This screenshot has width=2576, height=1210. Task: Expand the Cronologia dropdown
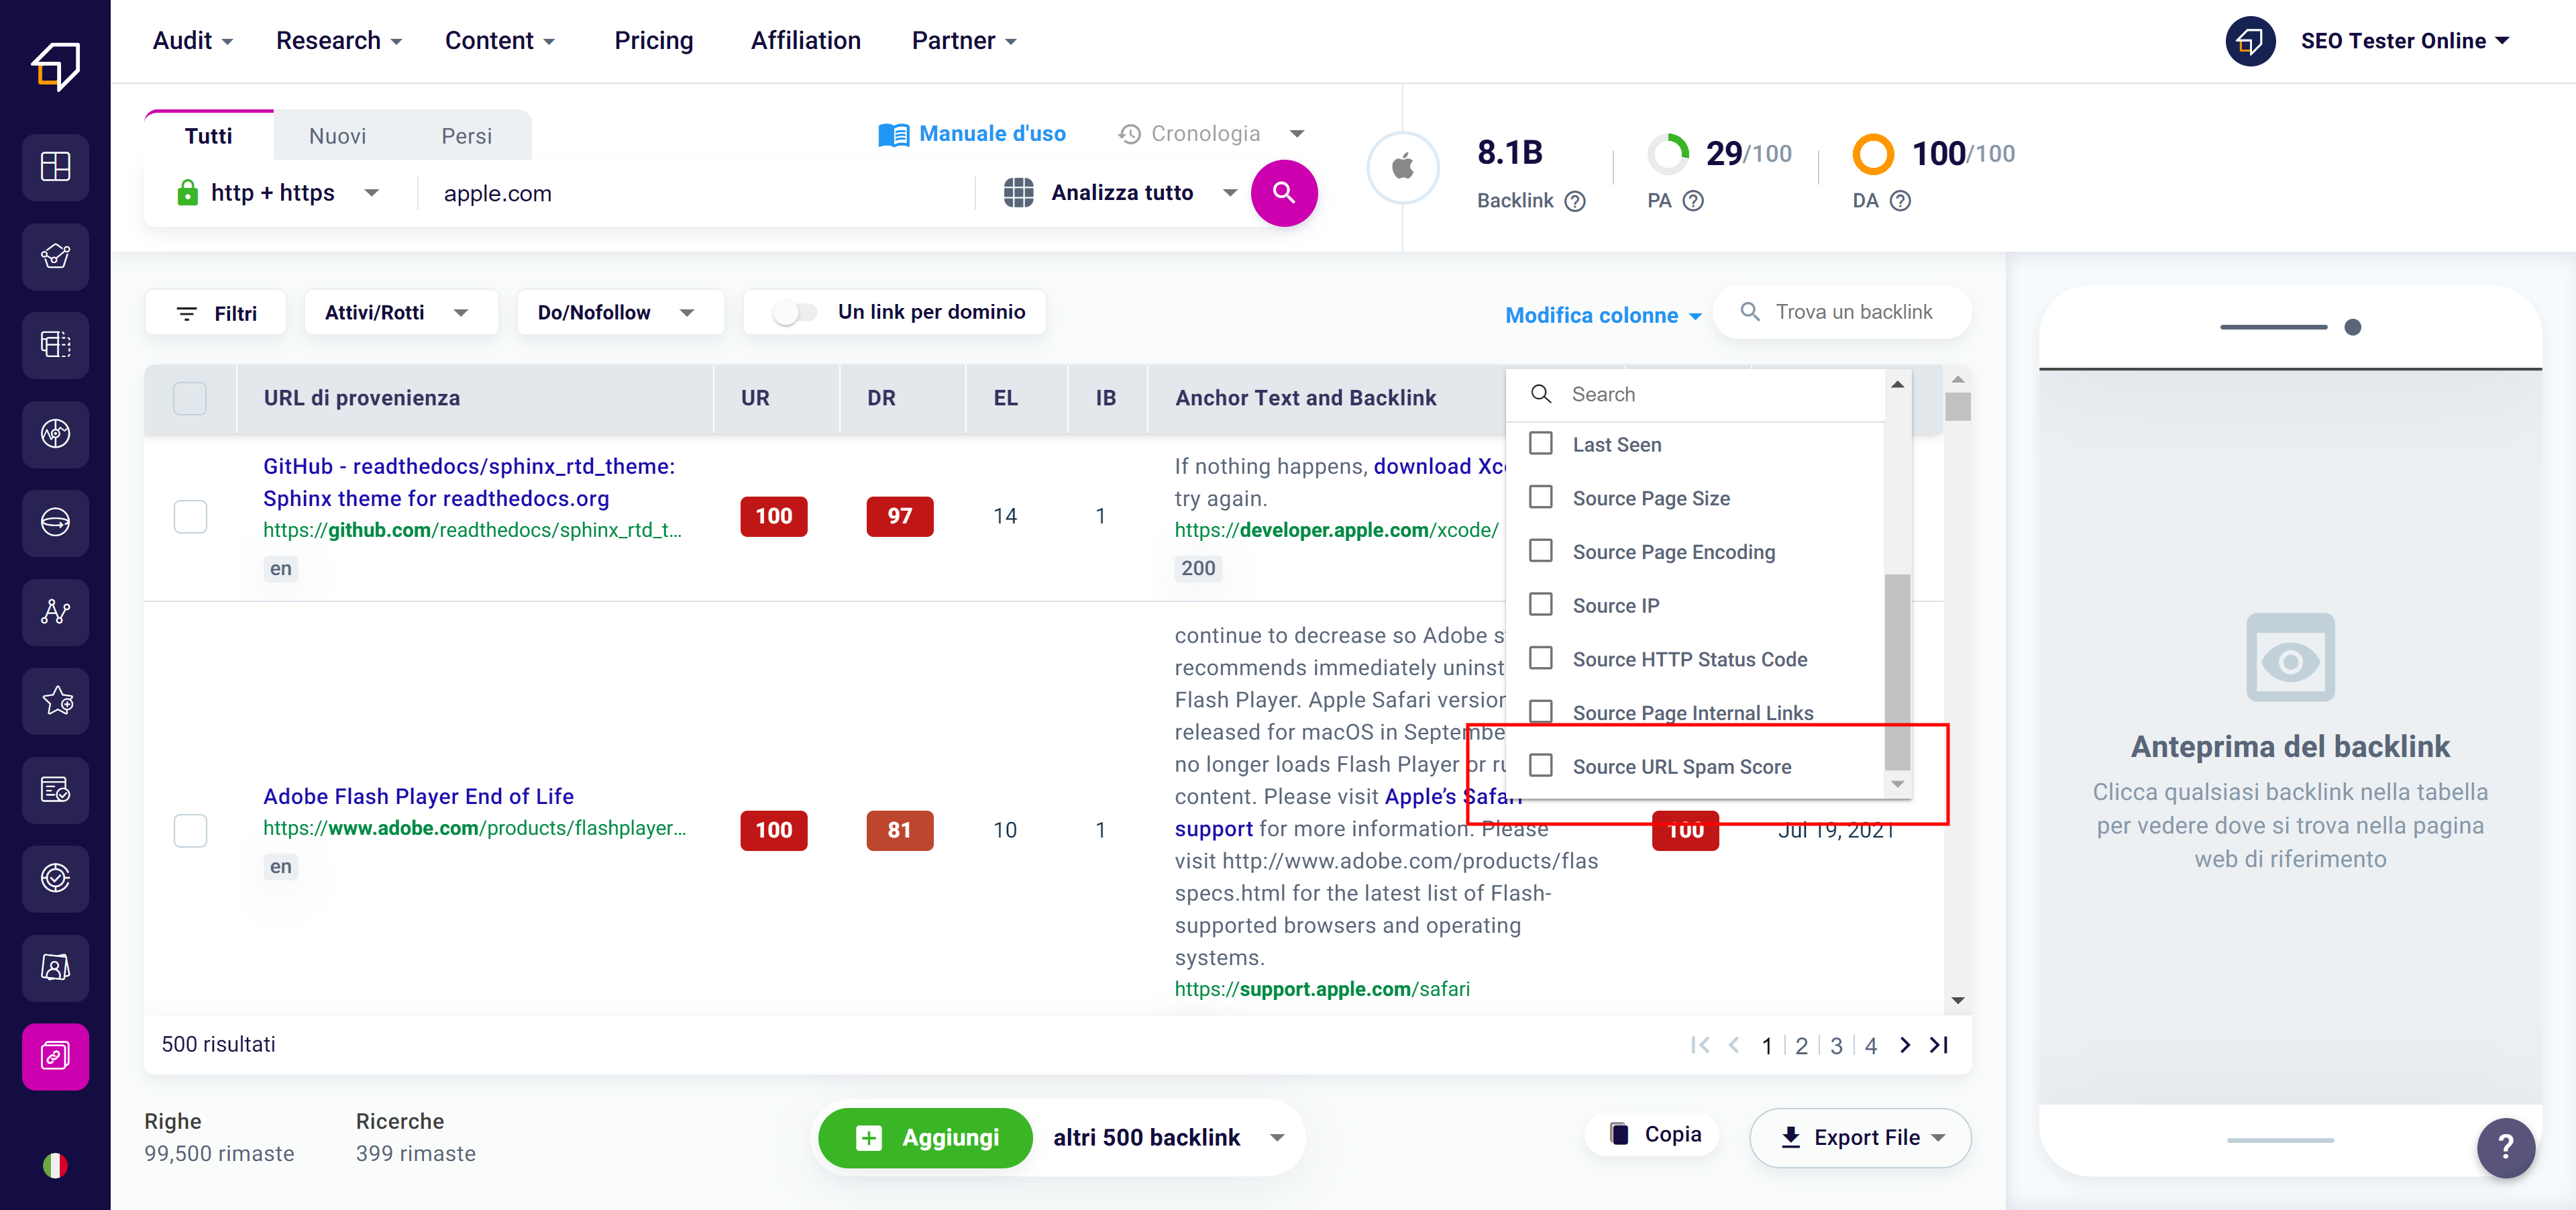pyautogui.click(x=1297, y=134)
